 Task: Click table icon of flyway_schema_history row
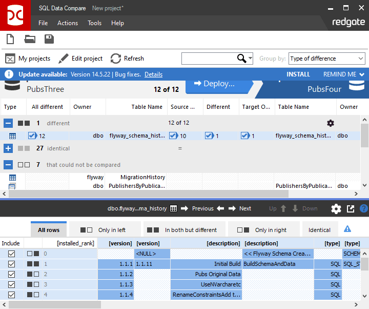click(12, 136)
